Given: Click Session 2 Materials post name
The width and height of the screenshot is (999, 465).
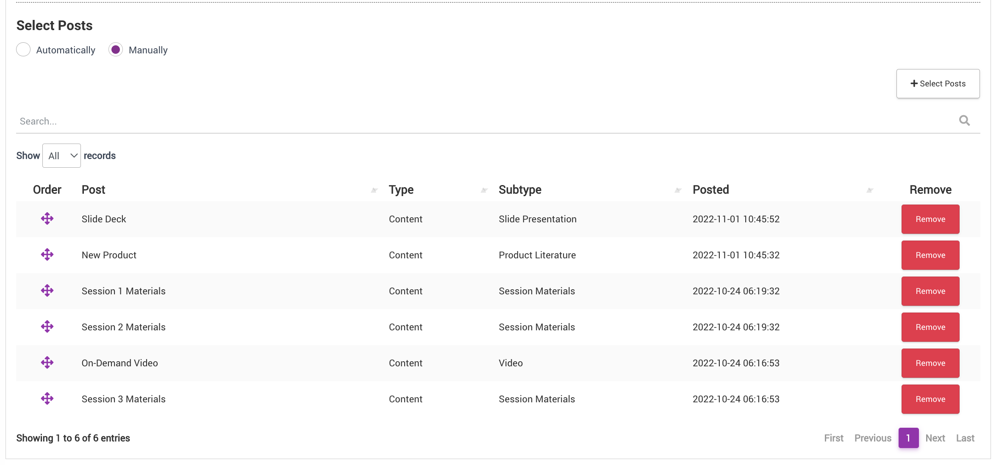Looking at the screenshot, I should [x=123, y=327].
